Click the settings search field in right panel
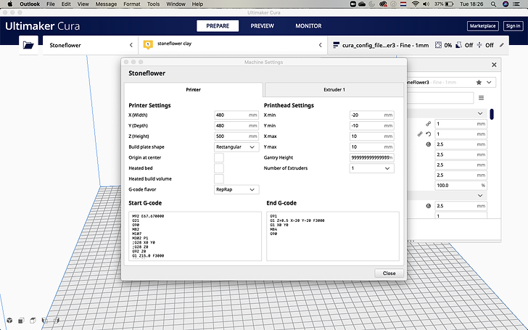The width and height of the screenshot is (528, 330). [x=440, y=98]
